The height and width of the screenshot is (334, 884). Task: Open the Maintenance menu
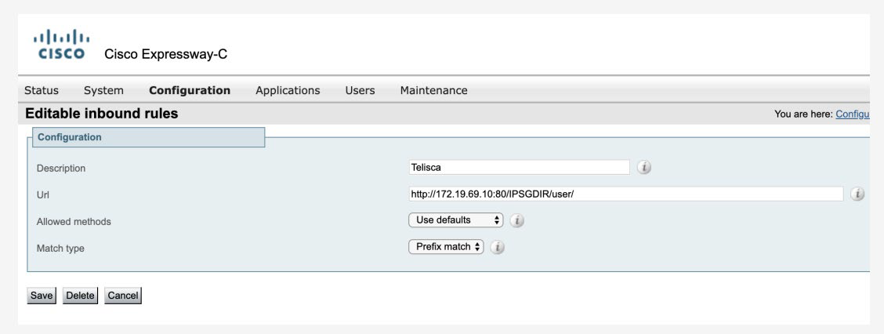click(433, 90)
